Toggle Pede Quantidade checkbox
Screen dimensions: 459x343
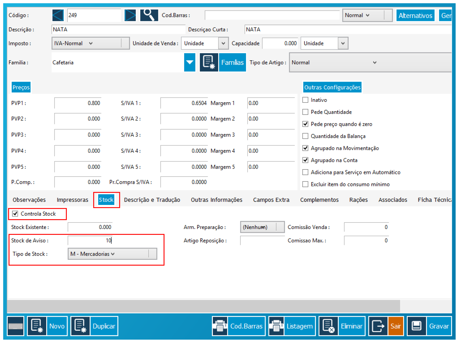pyautogui.click(x=305, y=112)
